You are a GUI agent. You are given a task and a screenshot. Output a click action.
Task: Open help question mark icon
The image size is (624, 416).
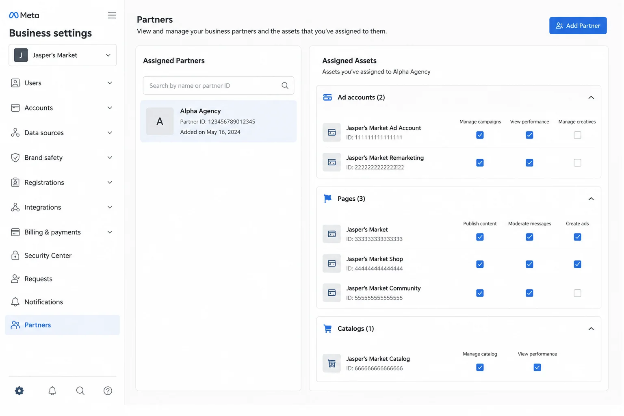click(x=108, y=391)
